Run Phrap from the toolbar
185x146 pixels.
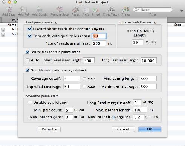[126, 11]
